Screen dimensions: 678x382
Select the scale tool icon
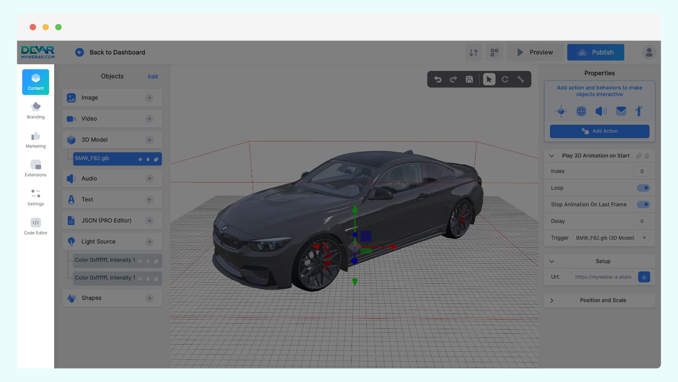tap(521, 79)
